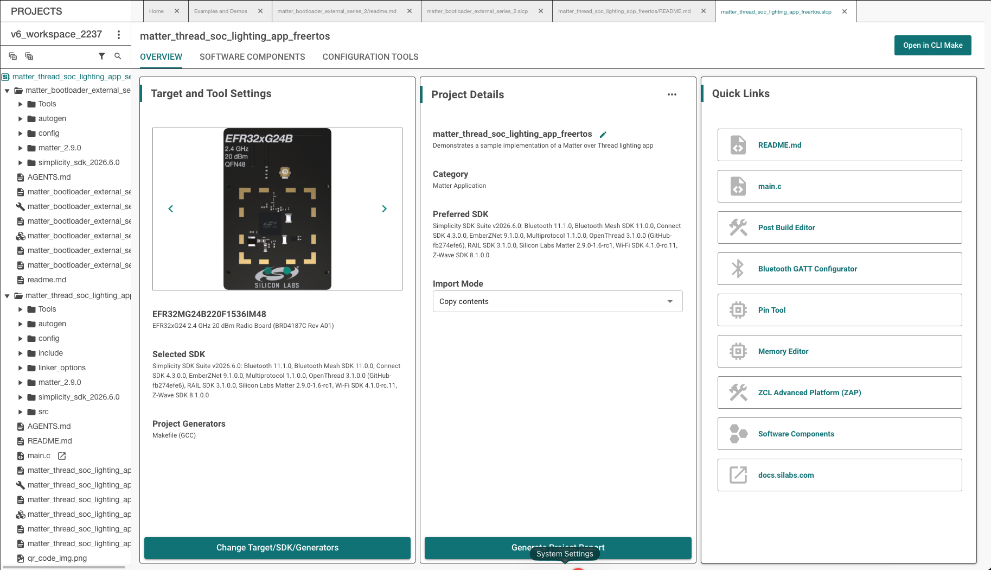991x570 pixels.
Task: Select qr_code_img.png in the tree
Action: pyautogui.click(x=57, y=559)
